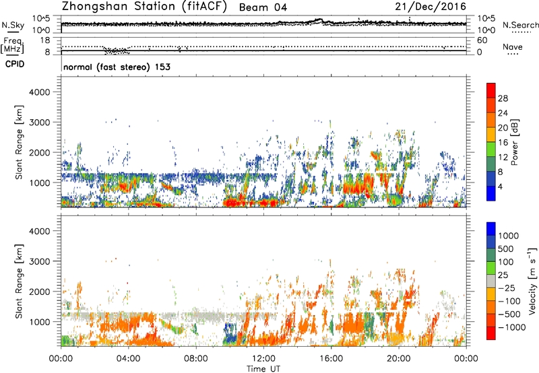Click the '12:00' time tick label
The height and width of the screenshot is (373, 539).
point(263,359)
